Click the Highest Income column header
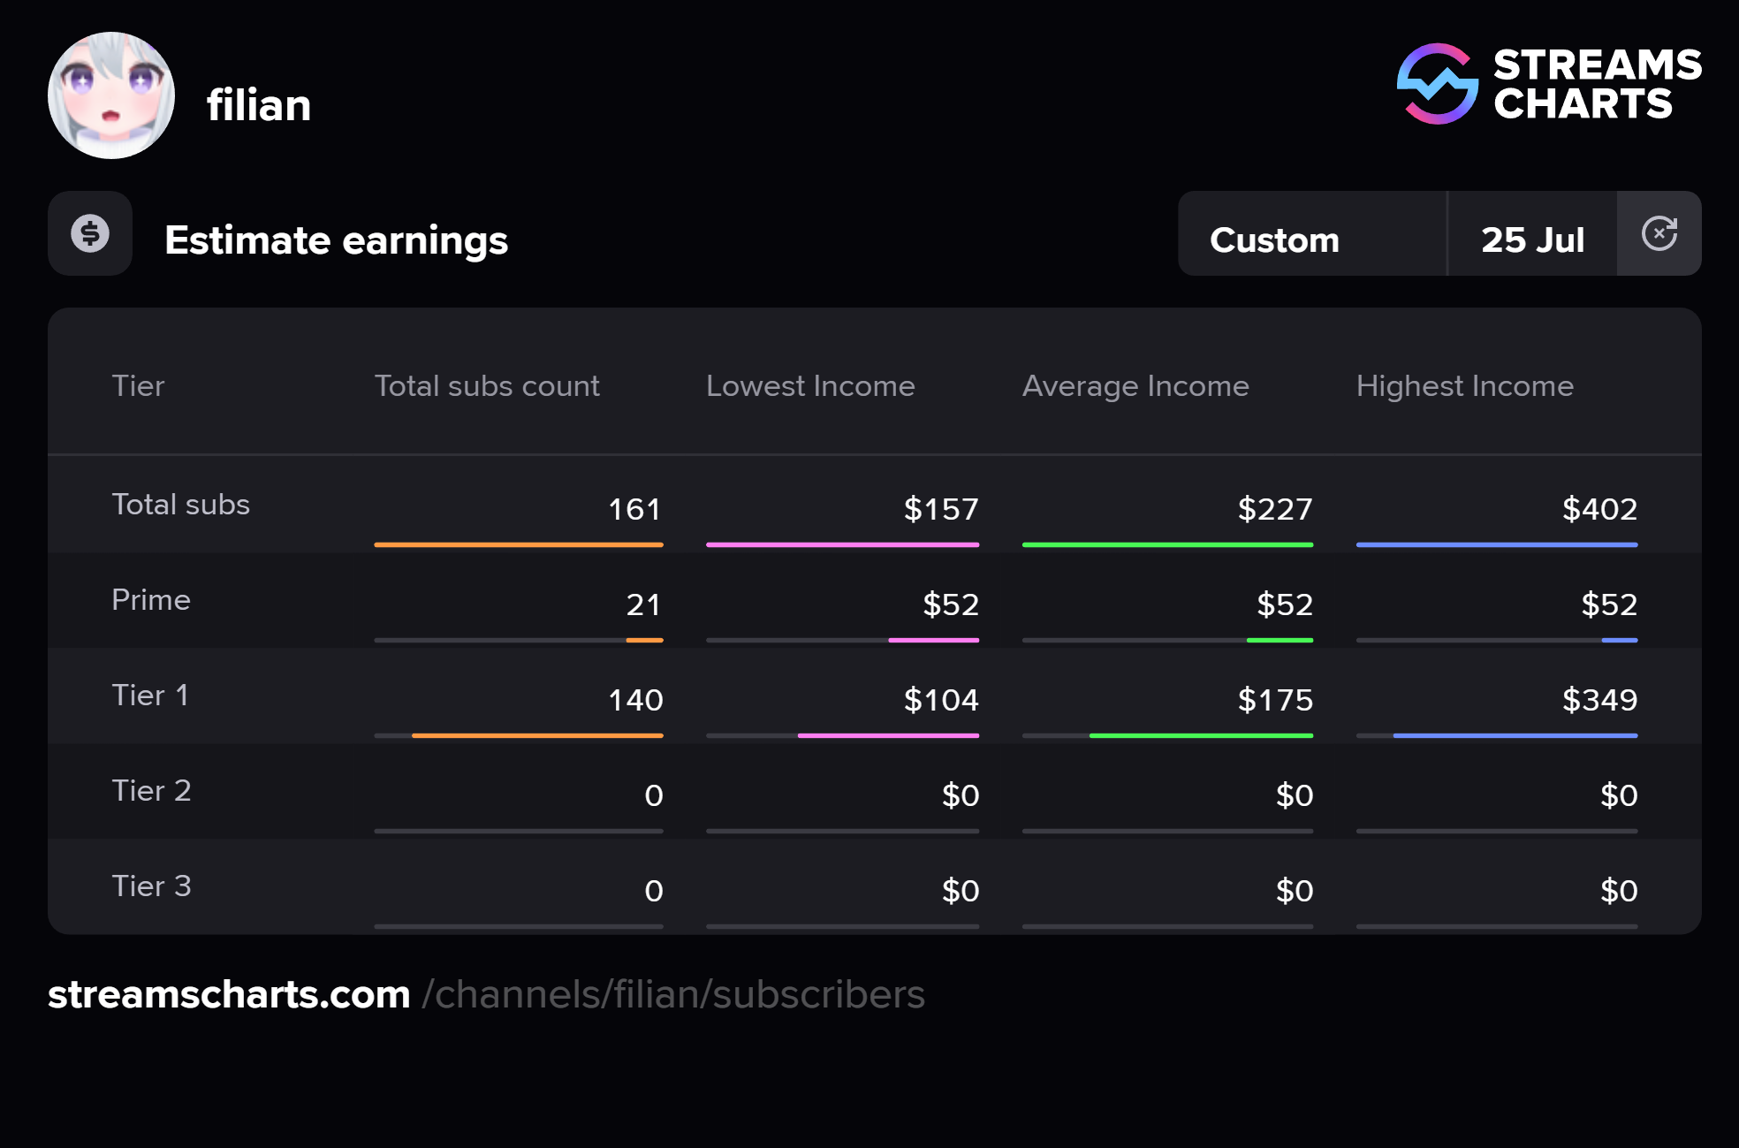This screenshot has height=1148, width=1739. (x=1464, y=386)
